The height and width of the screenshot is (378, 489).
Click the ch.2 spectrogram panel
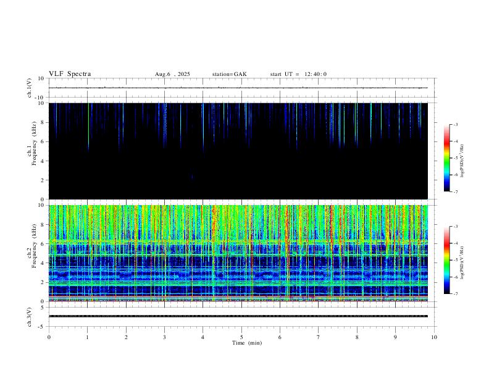tap(238, 253)
